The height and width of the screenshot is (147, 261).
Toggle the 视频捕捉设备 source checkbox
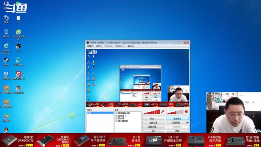click(x=116, y=113)
